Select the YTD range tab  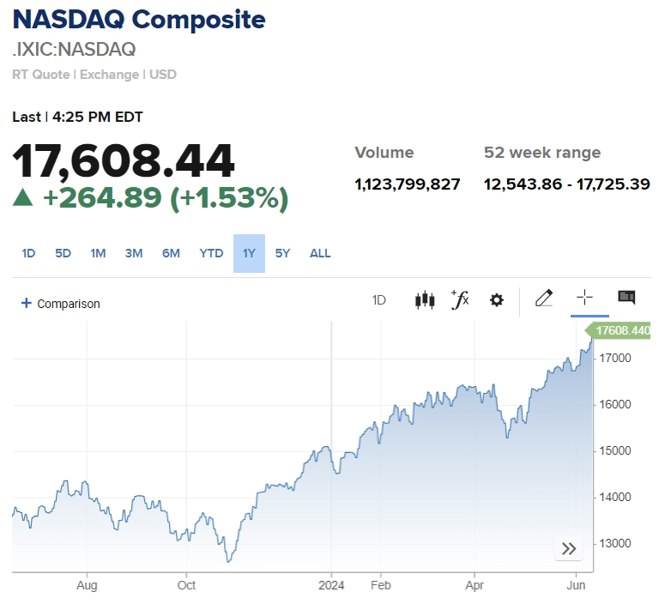pos(211,253)
